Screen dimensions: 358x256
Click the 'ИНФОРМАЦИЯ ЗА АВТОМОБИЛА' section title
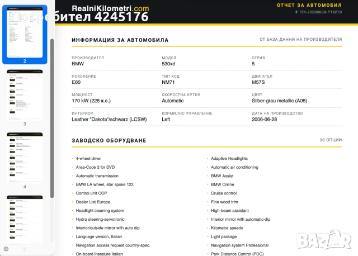(x=120, y=40)
